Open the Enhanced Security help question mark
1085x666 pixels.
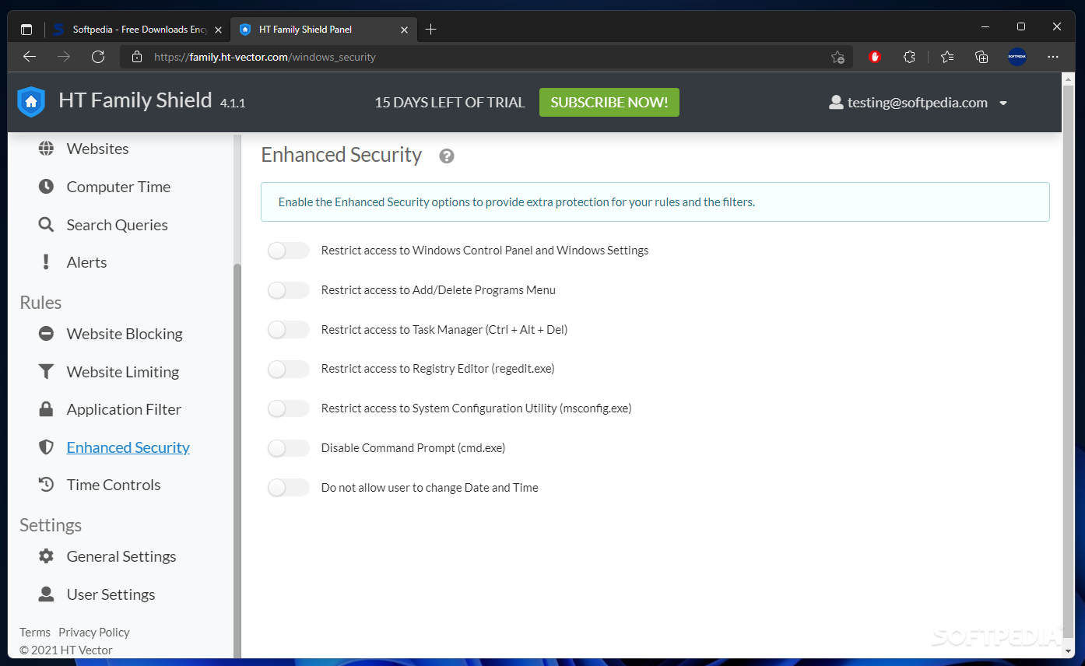click(x=447, y=156)
